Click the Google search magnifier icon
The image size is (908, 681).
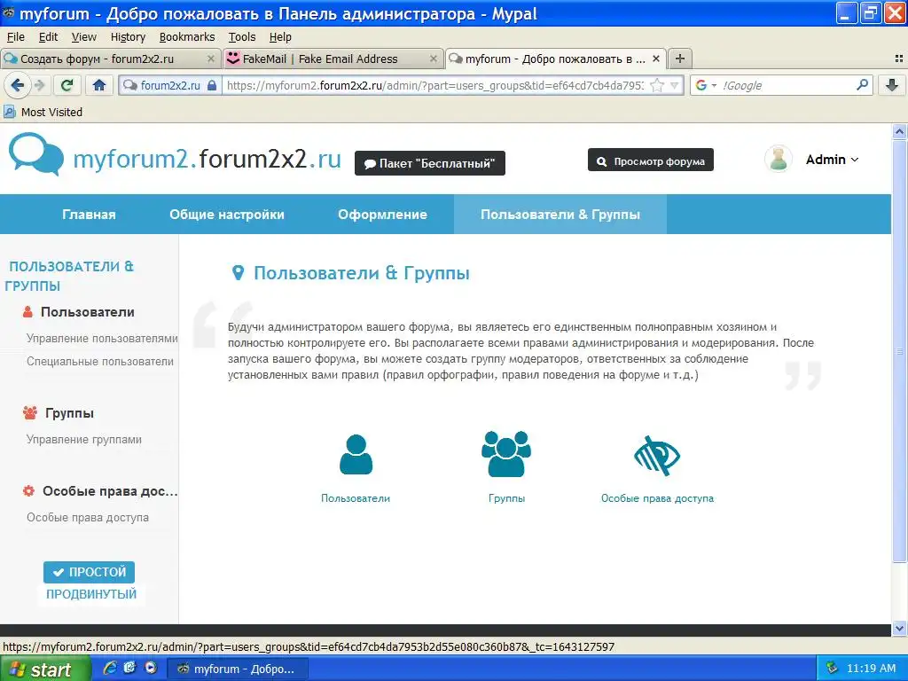(862, 85)
